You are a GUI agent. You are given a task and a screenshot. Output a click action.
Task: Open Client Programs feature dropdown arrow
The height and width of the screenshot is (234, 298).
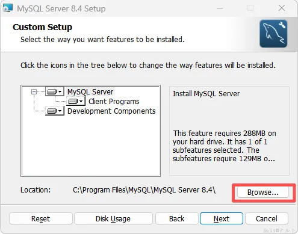pos(81,102)
